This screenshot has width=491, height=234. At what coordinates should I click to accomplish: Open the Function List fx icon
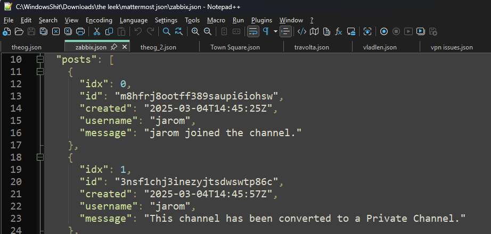339,31
